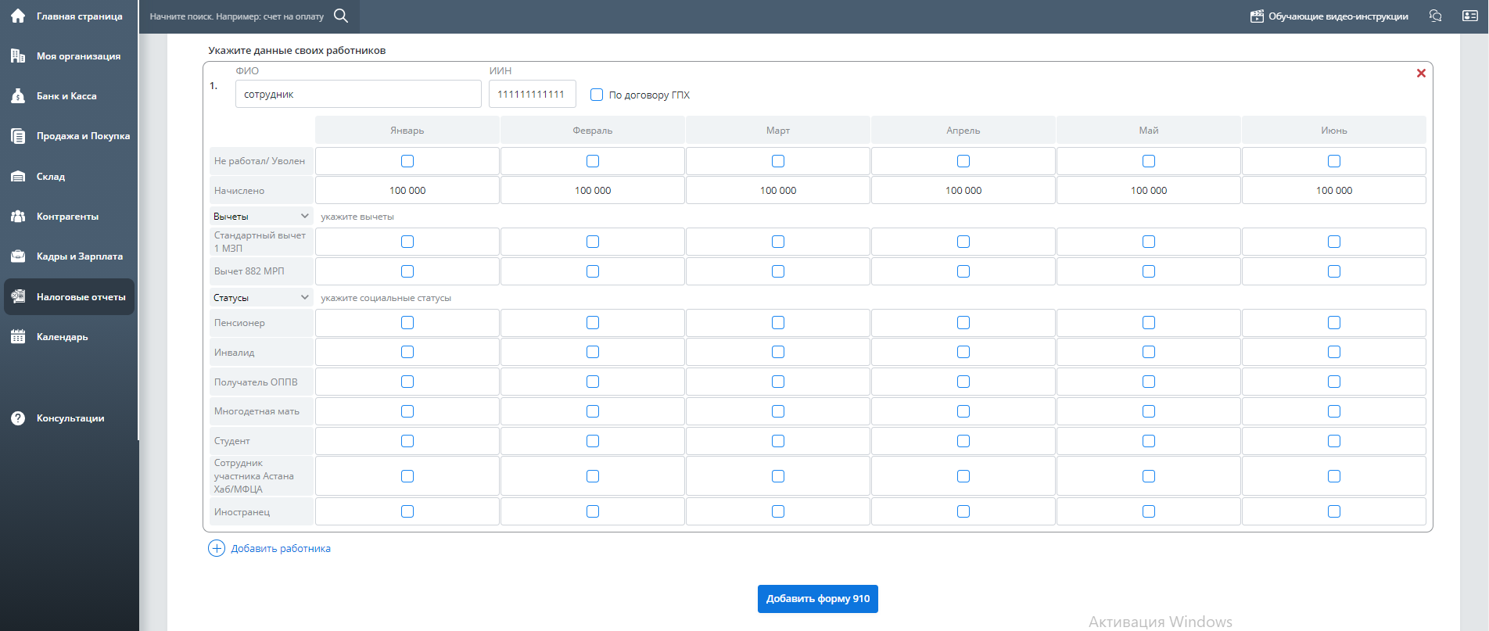Click the search magnifier icon
Image resolution: width=1489 pixels, height=631 pixels.
[x=341, y=16]
